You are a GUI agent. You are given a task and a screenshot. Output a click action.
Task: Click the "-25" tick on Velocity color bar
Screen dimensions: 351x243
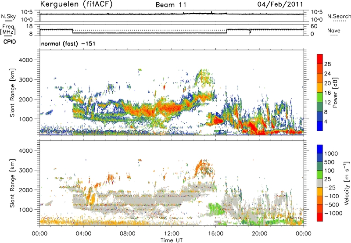click(330, 187)
